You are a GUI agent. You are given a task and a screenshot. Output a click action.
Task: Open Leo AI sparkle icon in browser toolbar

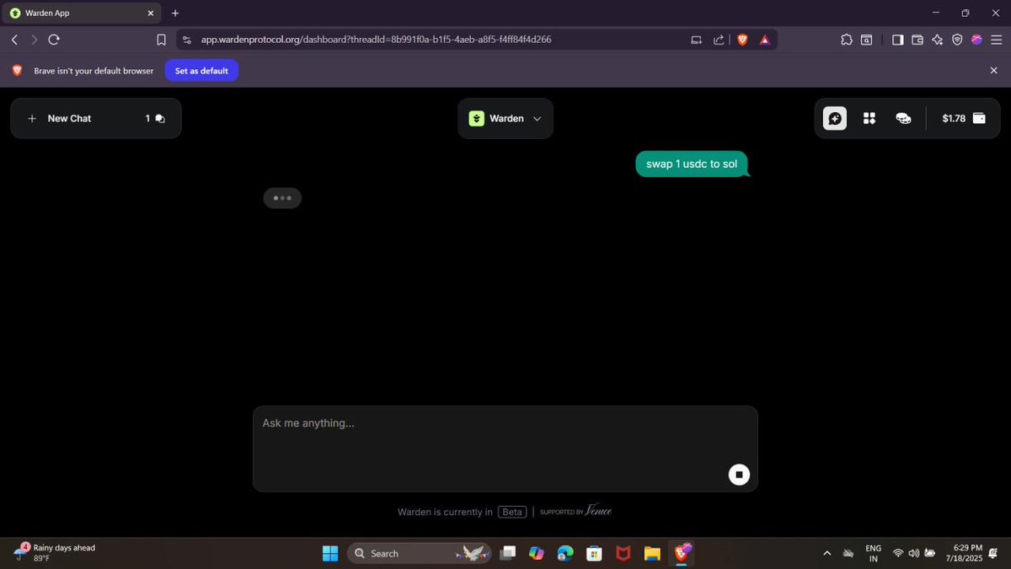click(937, 40)
